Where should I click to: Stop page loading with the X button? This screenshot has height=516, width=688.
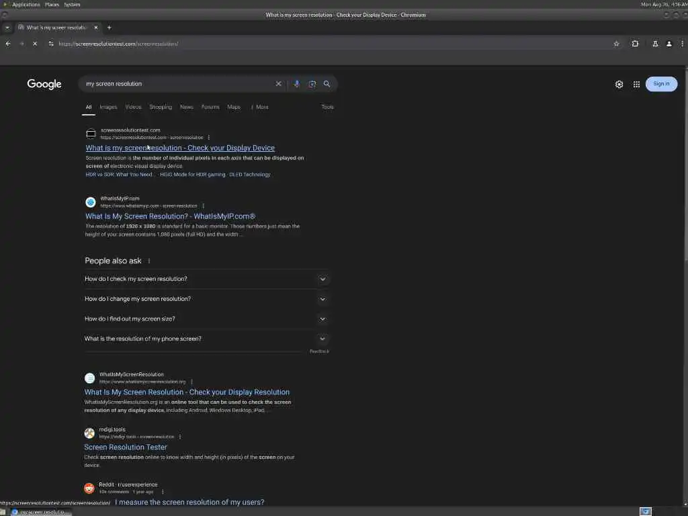point(35,44)
